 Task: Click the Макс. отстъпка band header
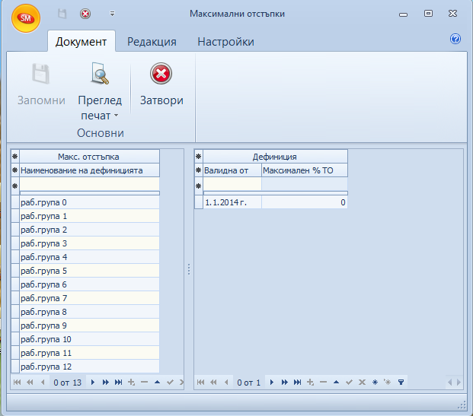pos(90,157)
